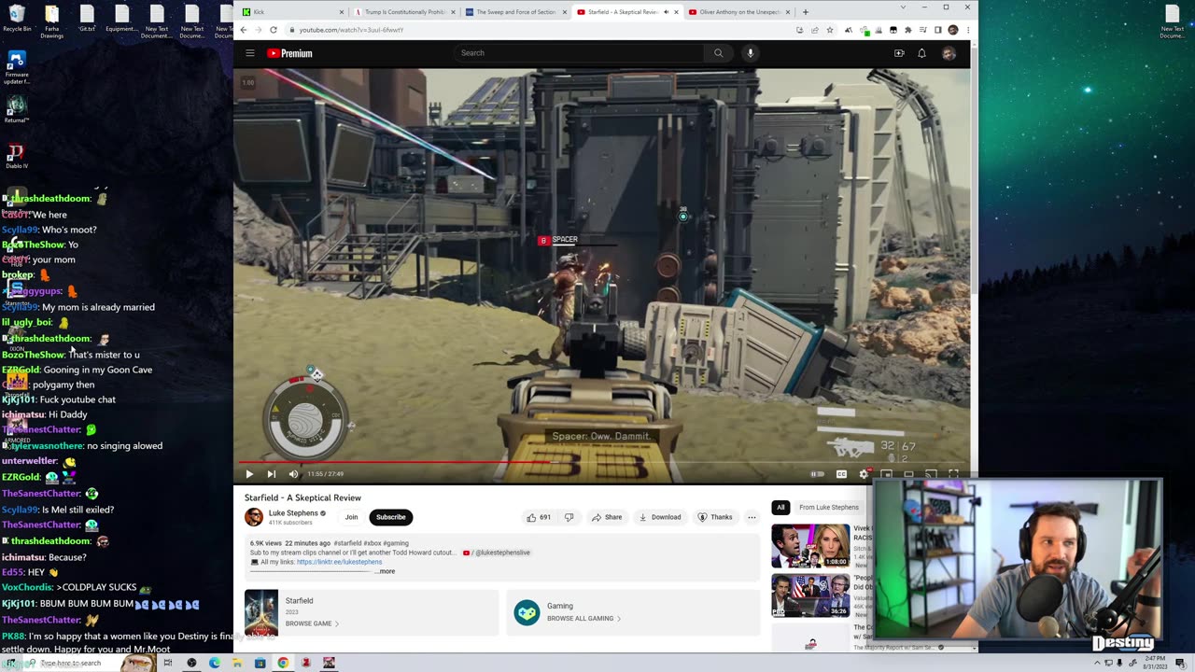This screenshot has height=672, width=1195.
Task: Mute the Starfield tab audio icon
Action: coord(665,12)
